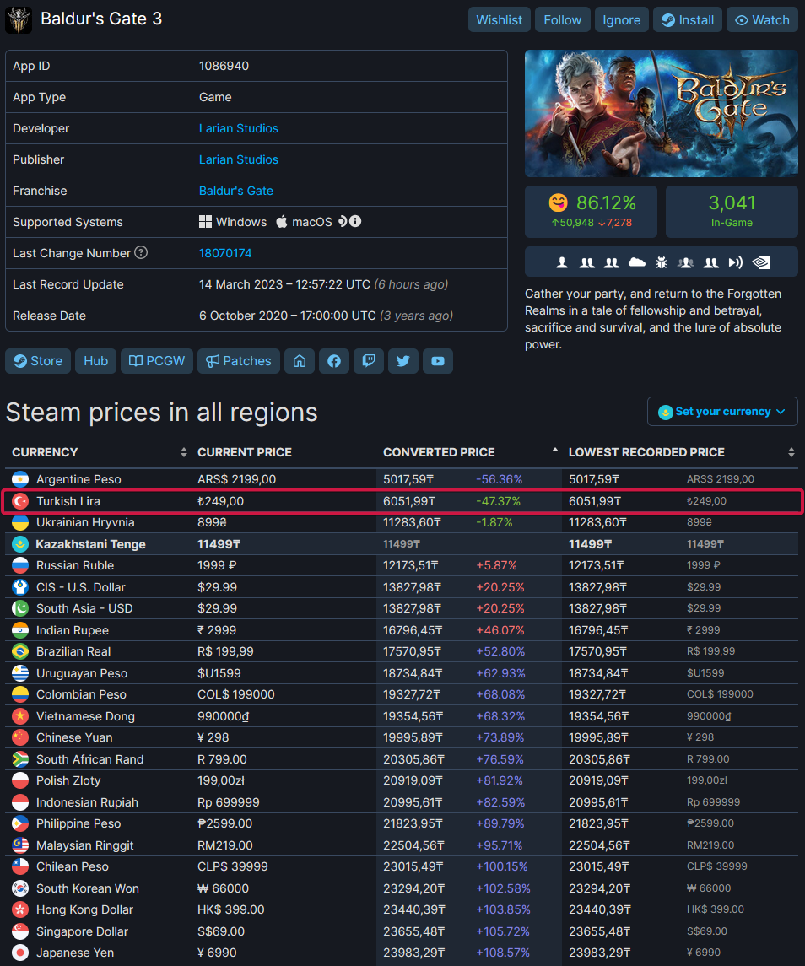This screenshot has height=966, width=805.
Task: Click the dimmed three-person group icon
Action: coord(685,263)
